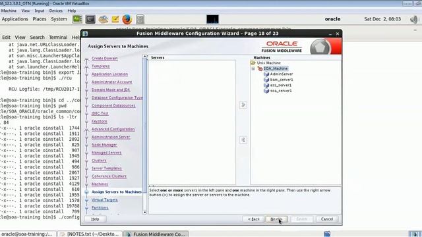Go to Domain Mode and JDK step
The width and height of the screenshot is (422, 237).
(x=111, y=90)
